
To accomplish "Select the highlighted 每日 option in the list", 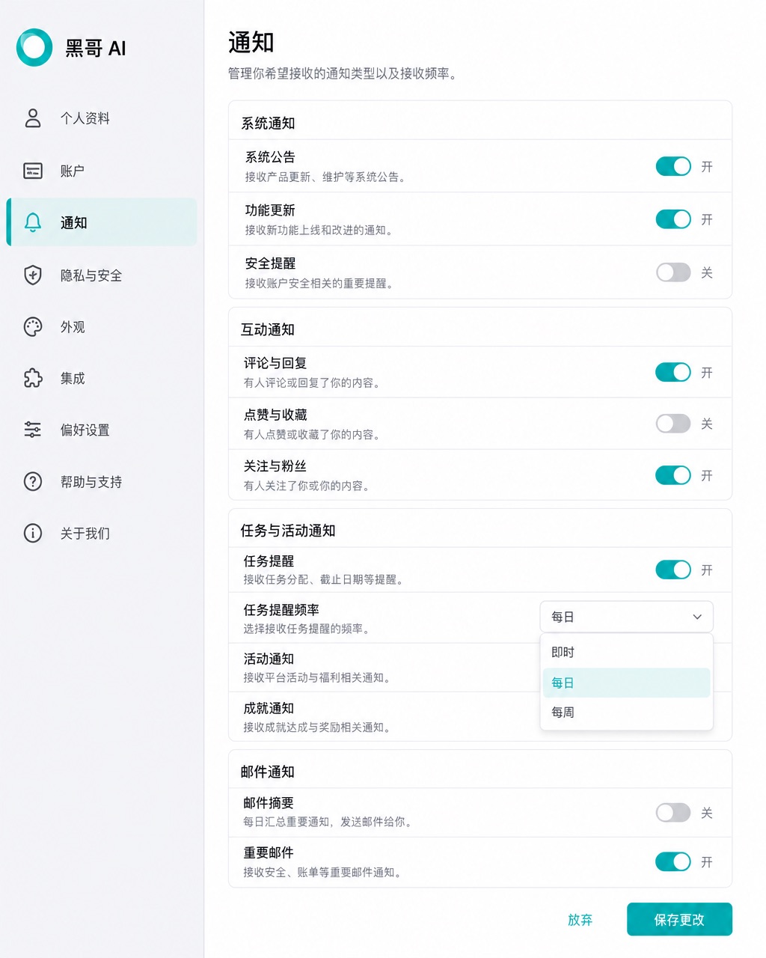I will click(x=626, y=683).
